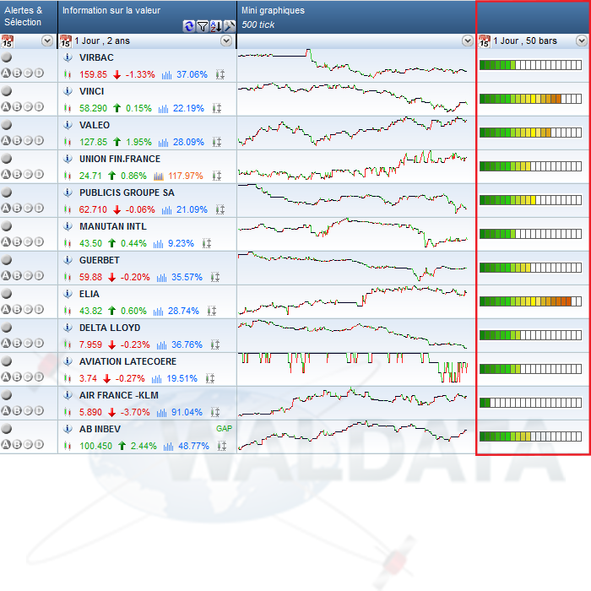Click calendar icon in Alertes column
This screenshot has width=591, height=591.
7,41
